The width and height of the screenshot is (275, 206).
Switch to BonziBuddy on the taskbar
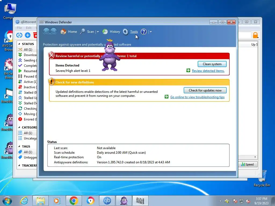[124, 201]
